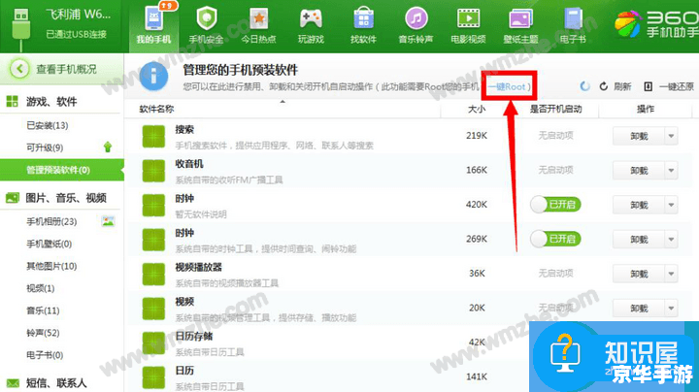Toggle autostart for the 269K 时钟 row

pos(555,239)
